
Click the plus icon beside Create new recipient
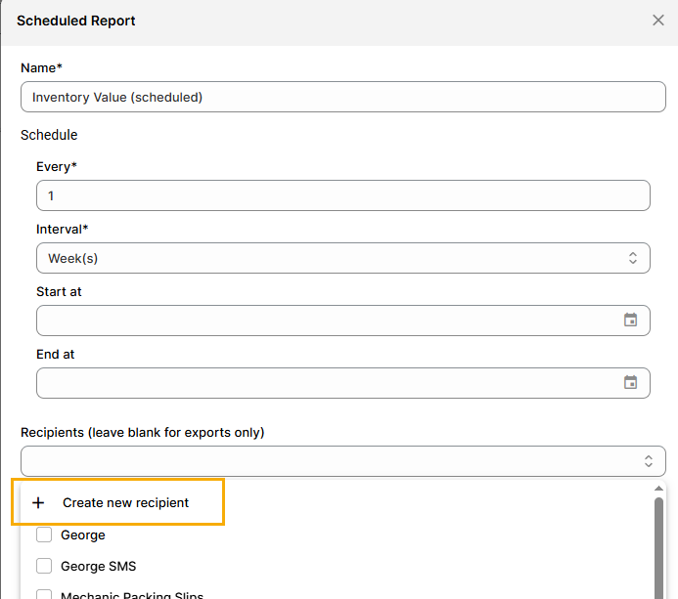39,503
